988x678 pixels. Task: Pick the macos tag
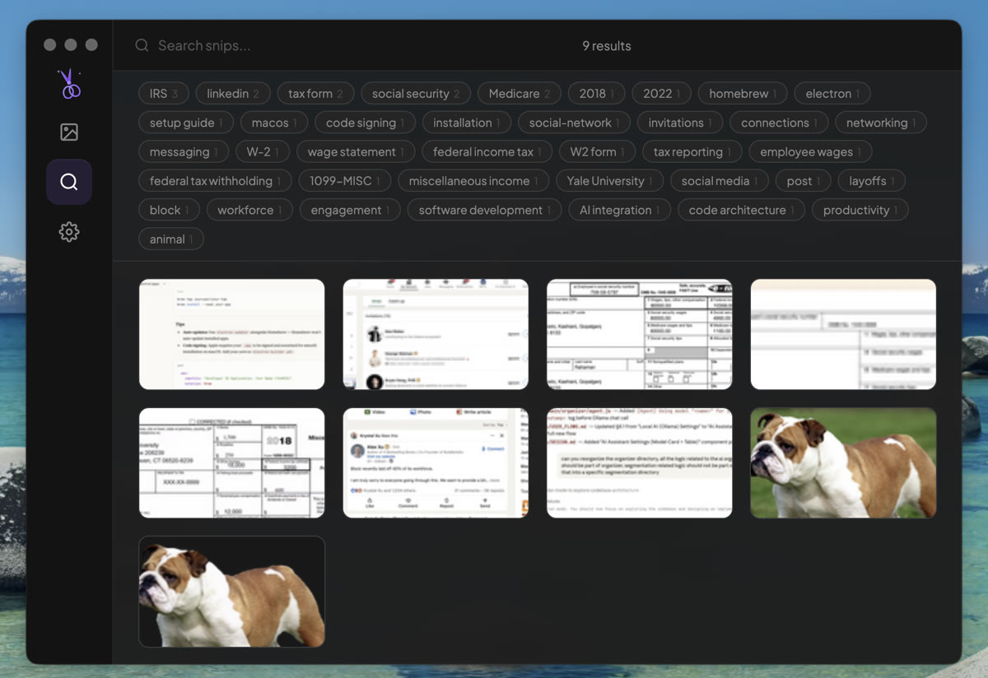click(274, 123)
